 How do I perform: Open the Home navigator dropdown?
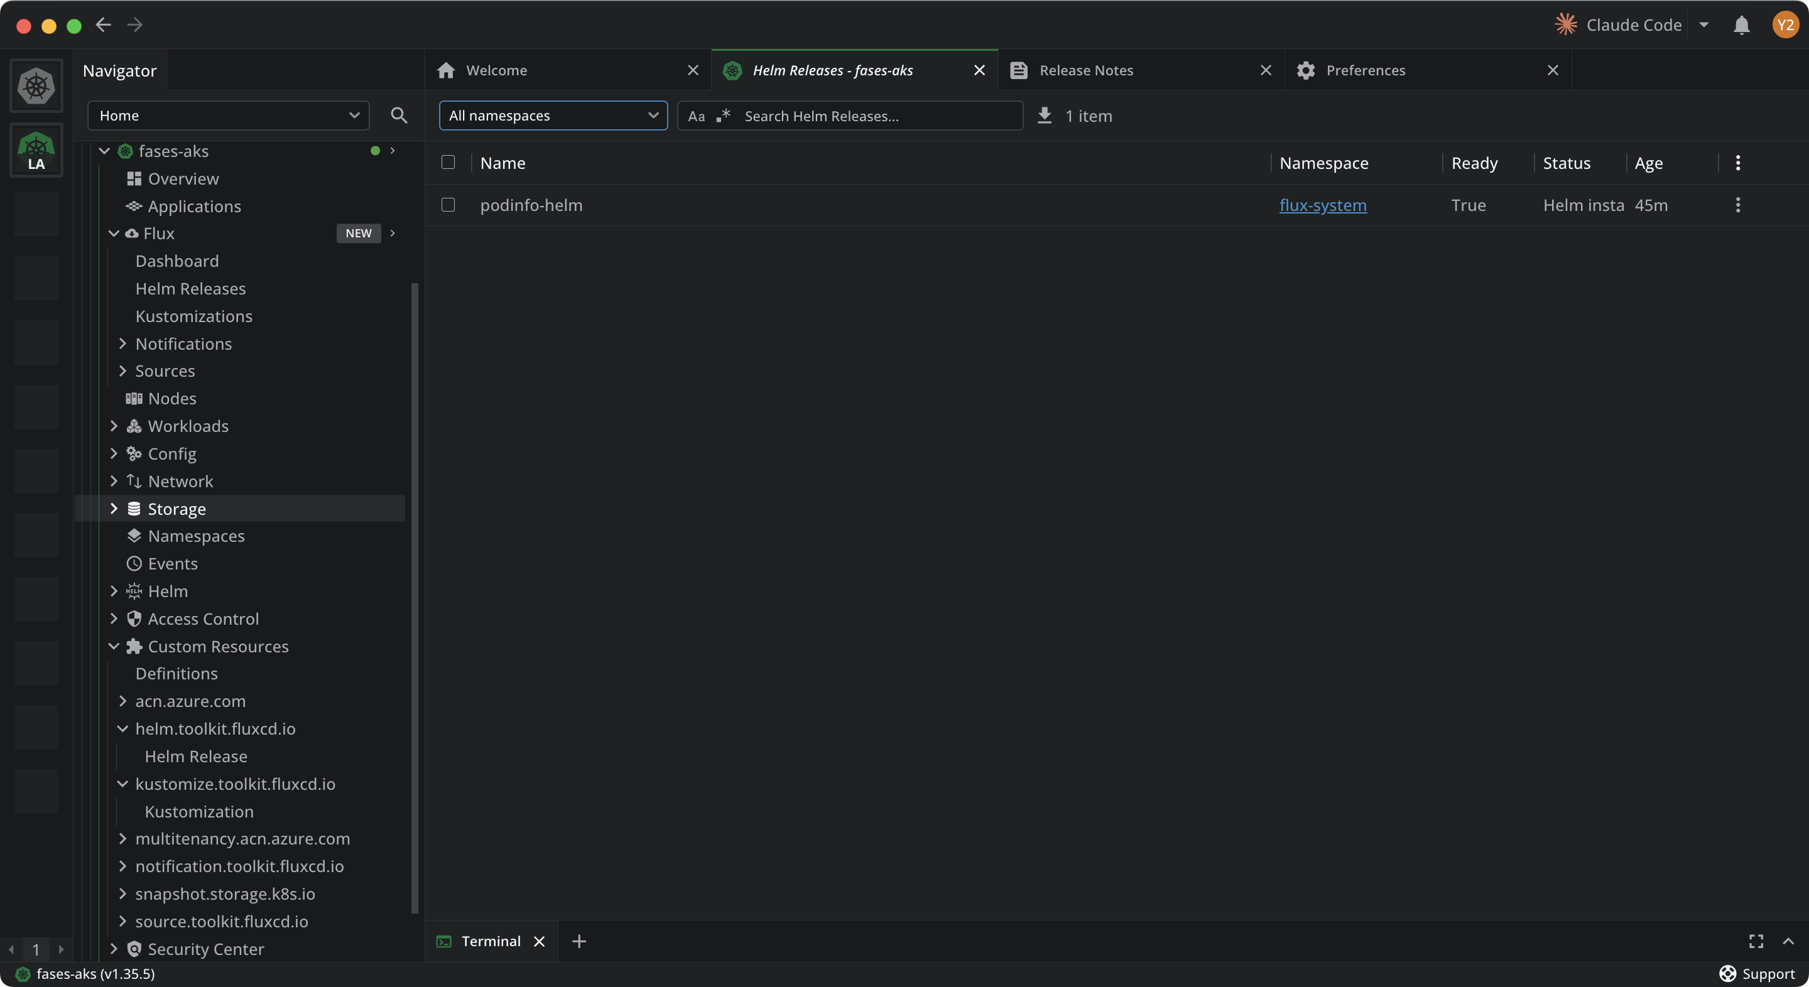(x=228, y=115)
